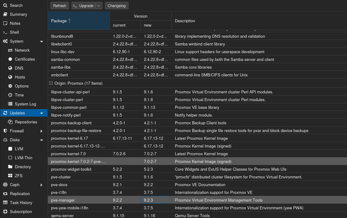Open the Subscription page
347x218 pixels.
click(21, 212)
